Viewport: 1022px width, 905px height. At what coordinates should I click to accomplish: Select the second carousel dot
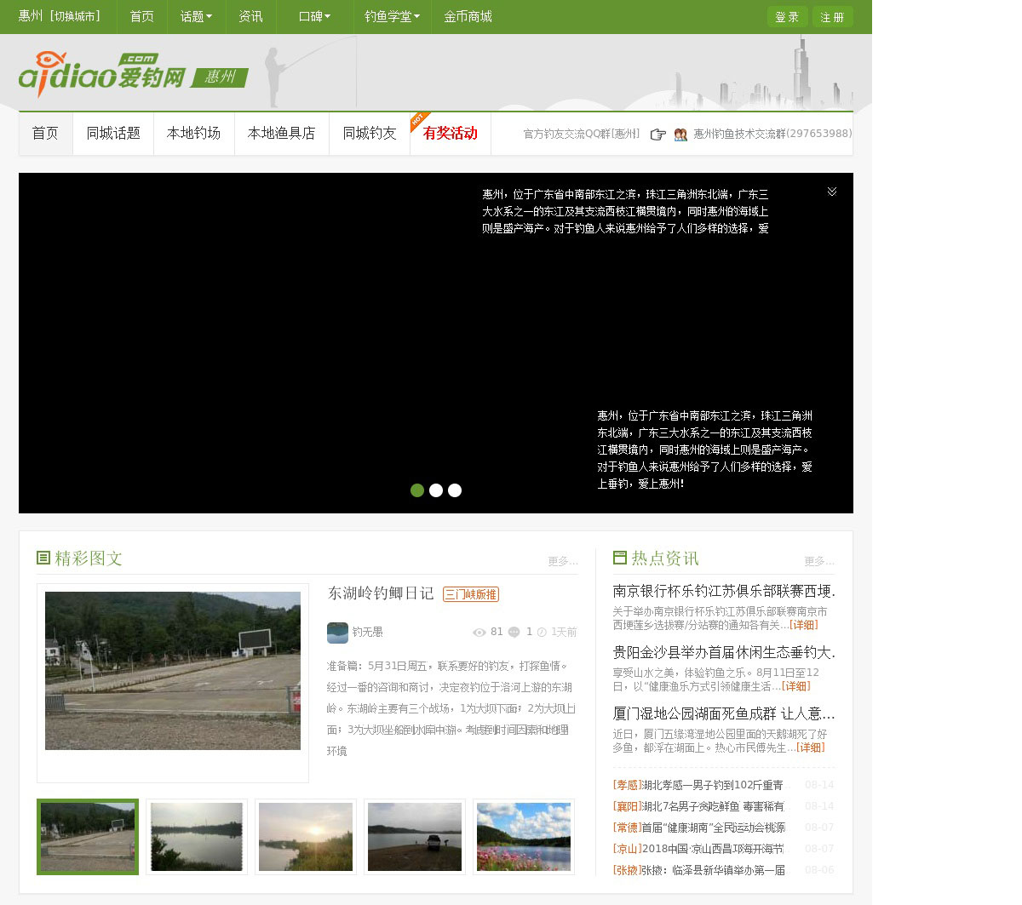[436, 490]
